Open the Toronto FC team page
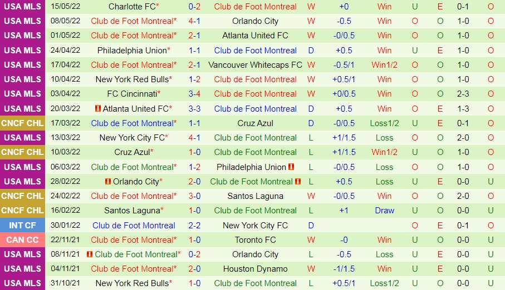 click(255, 239)
